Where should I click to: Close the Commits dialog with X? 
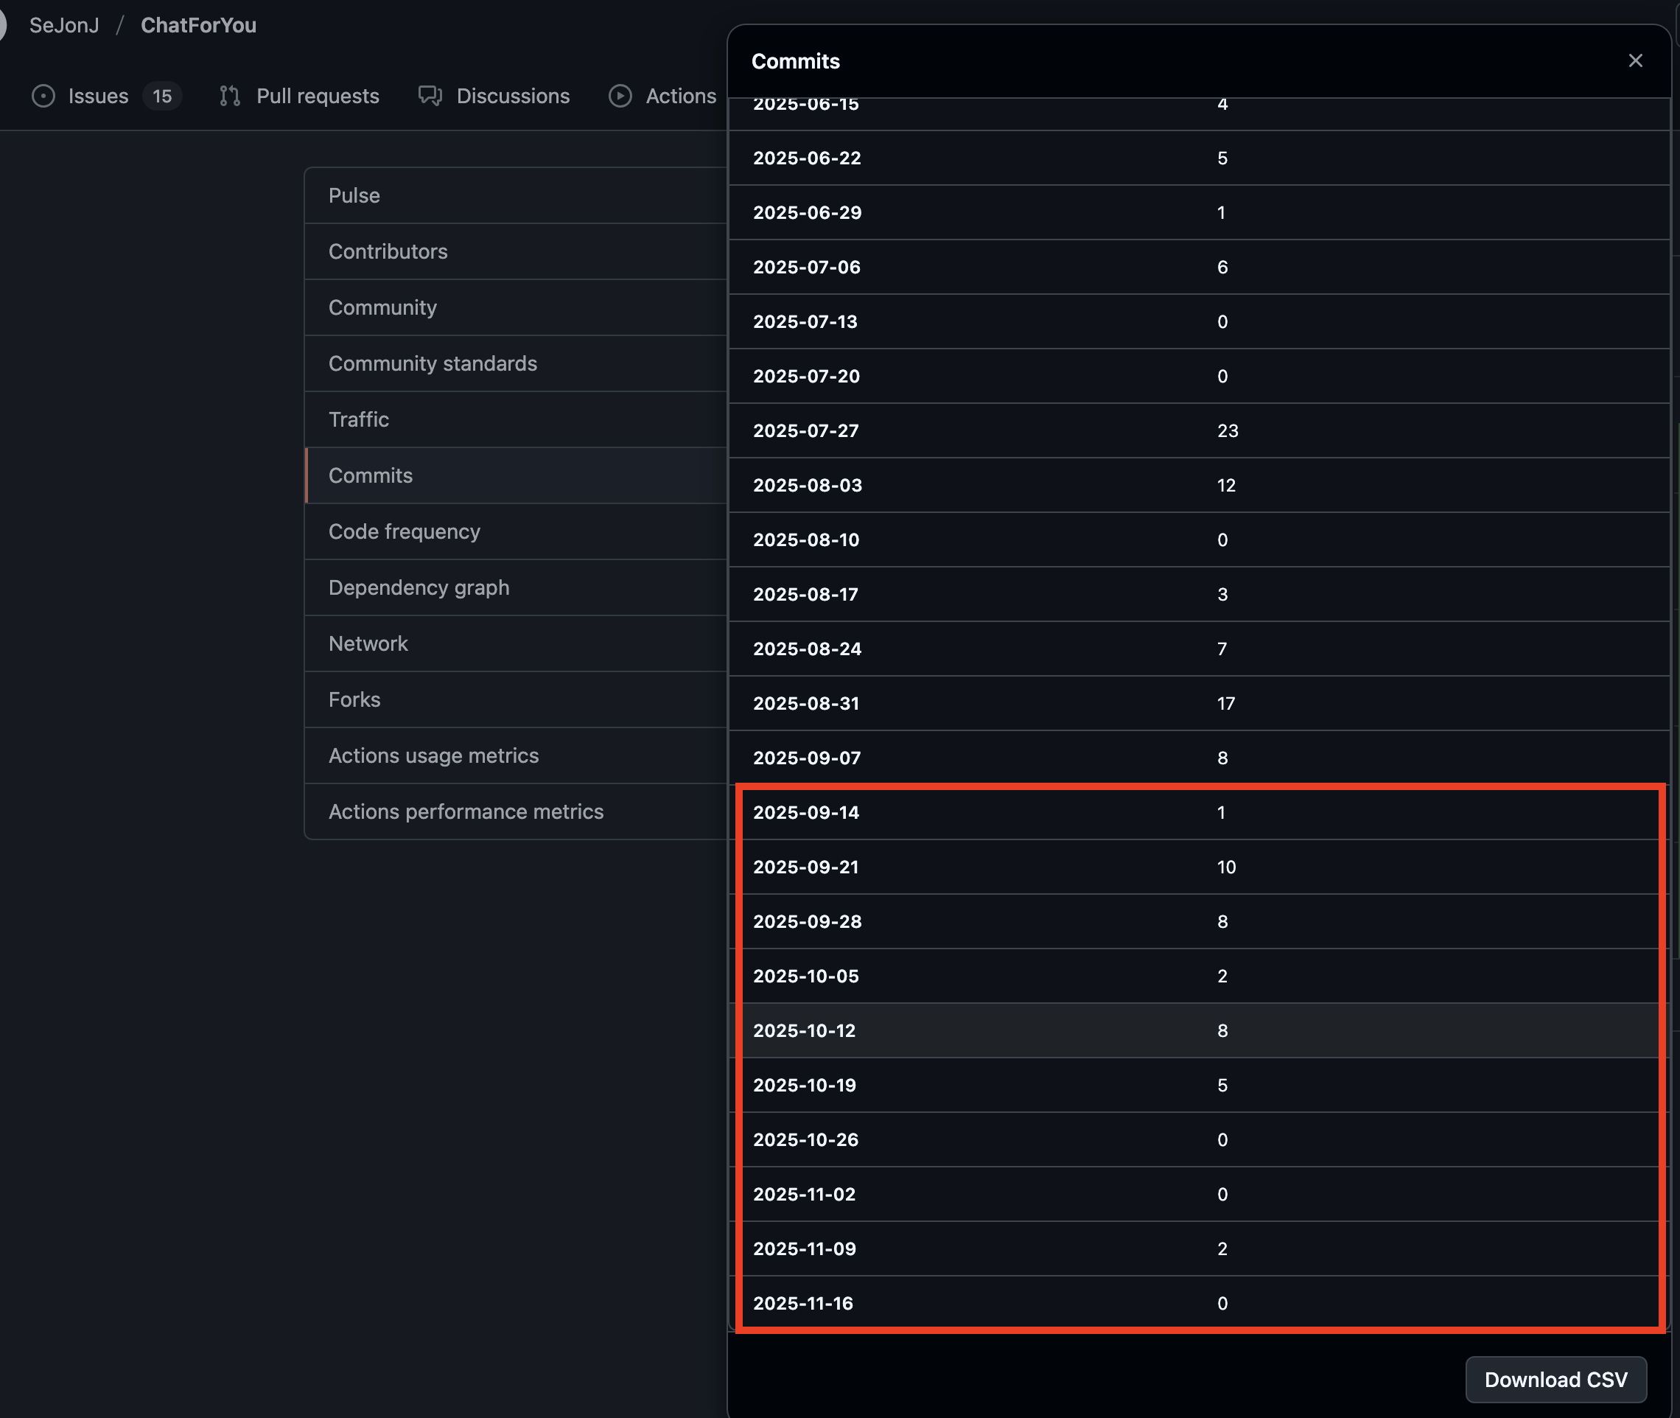click(x=1635, y=61)
